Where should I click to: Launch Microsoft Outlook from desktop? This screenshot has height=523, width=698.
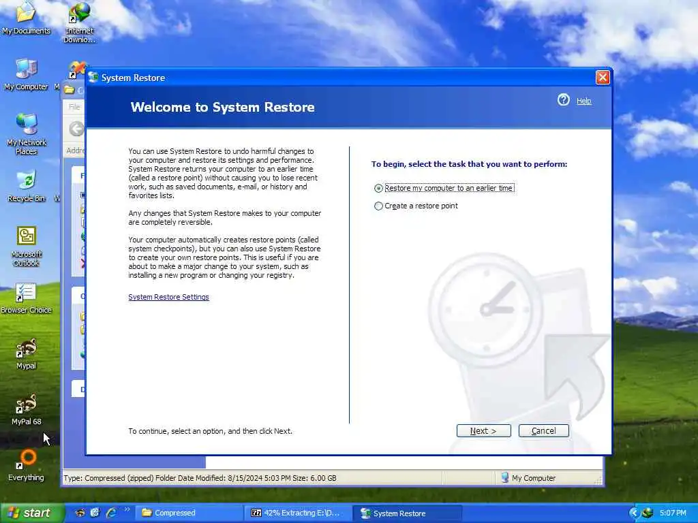(27, 247)
